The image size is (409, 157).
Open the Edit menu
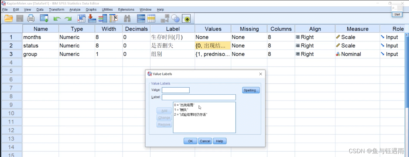coord(16,10)
